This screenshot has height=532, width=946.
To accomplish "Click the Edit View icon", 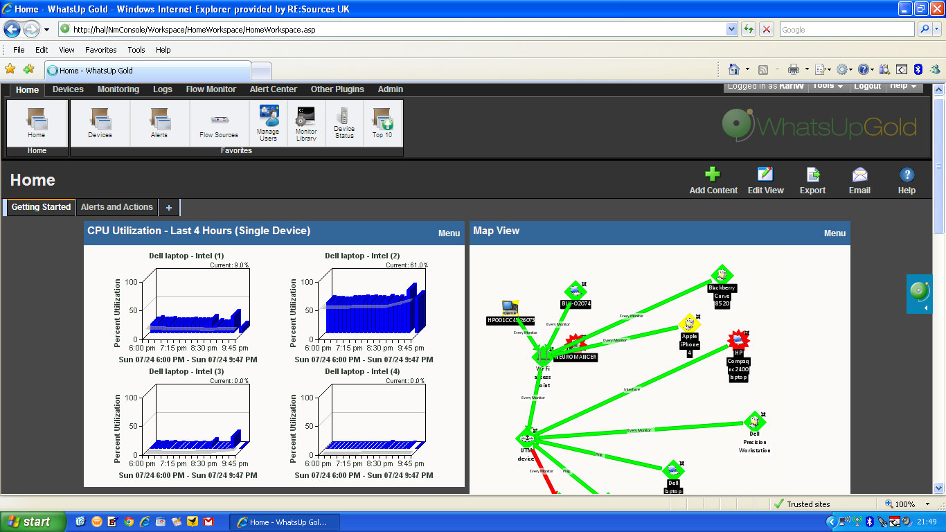I will (765, 174).
